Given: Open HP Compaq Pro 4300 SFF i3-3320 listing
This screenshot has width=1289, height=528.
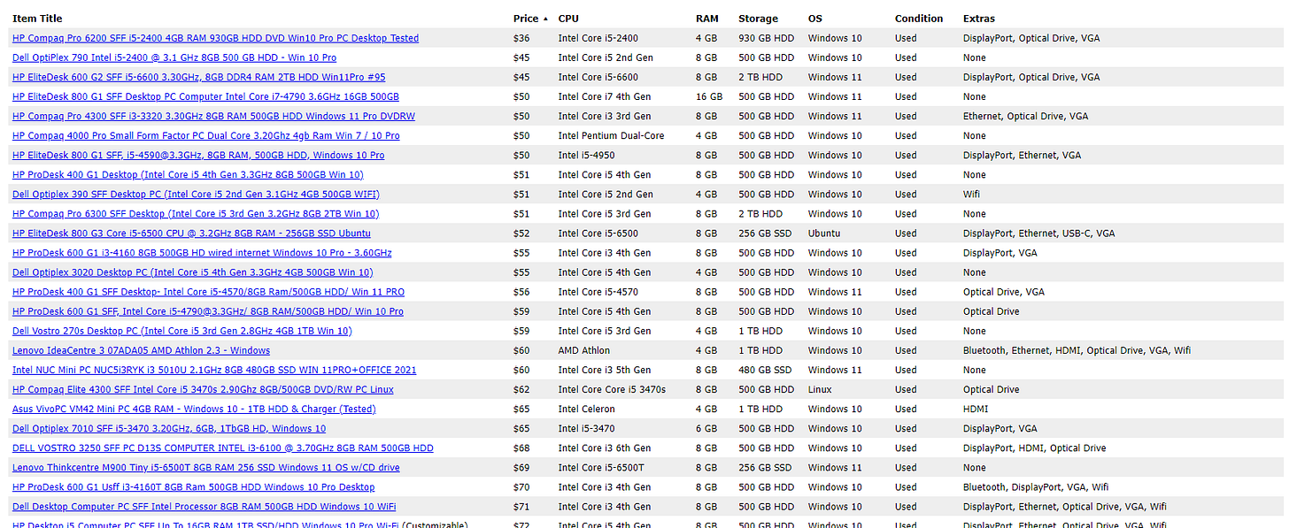Looking at the screenshot, I should [x=213, y=116].
